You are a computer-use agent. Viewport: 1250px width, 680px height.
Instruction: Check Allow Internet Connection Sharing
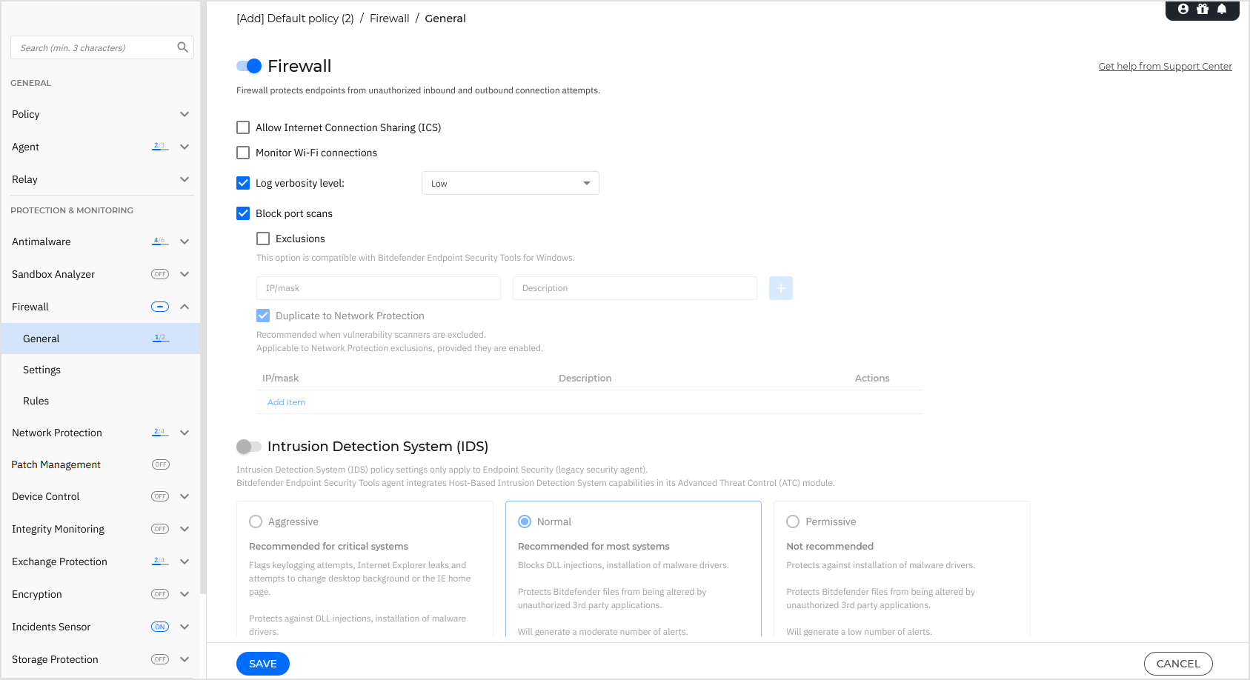tap(243, 127)
